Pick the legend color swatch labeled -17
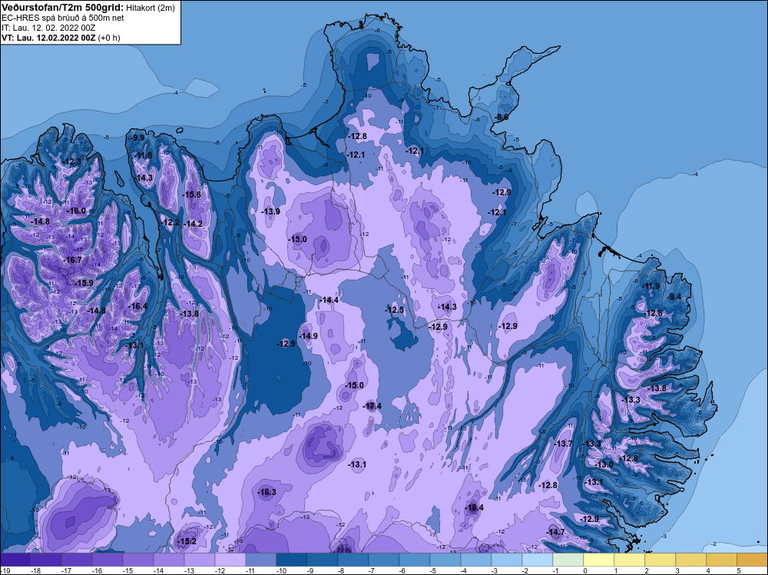 point(76,560)
